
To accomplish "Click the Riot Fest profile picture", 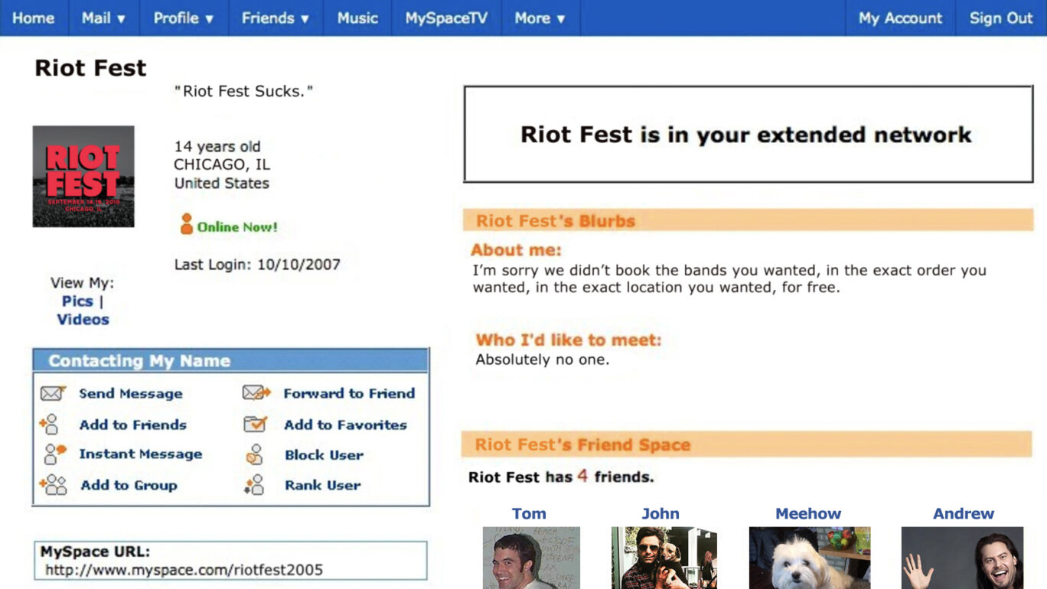I will click(x=83, y=175).
